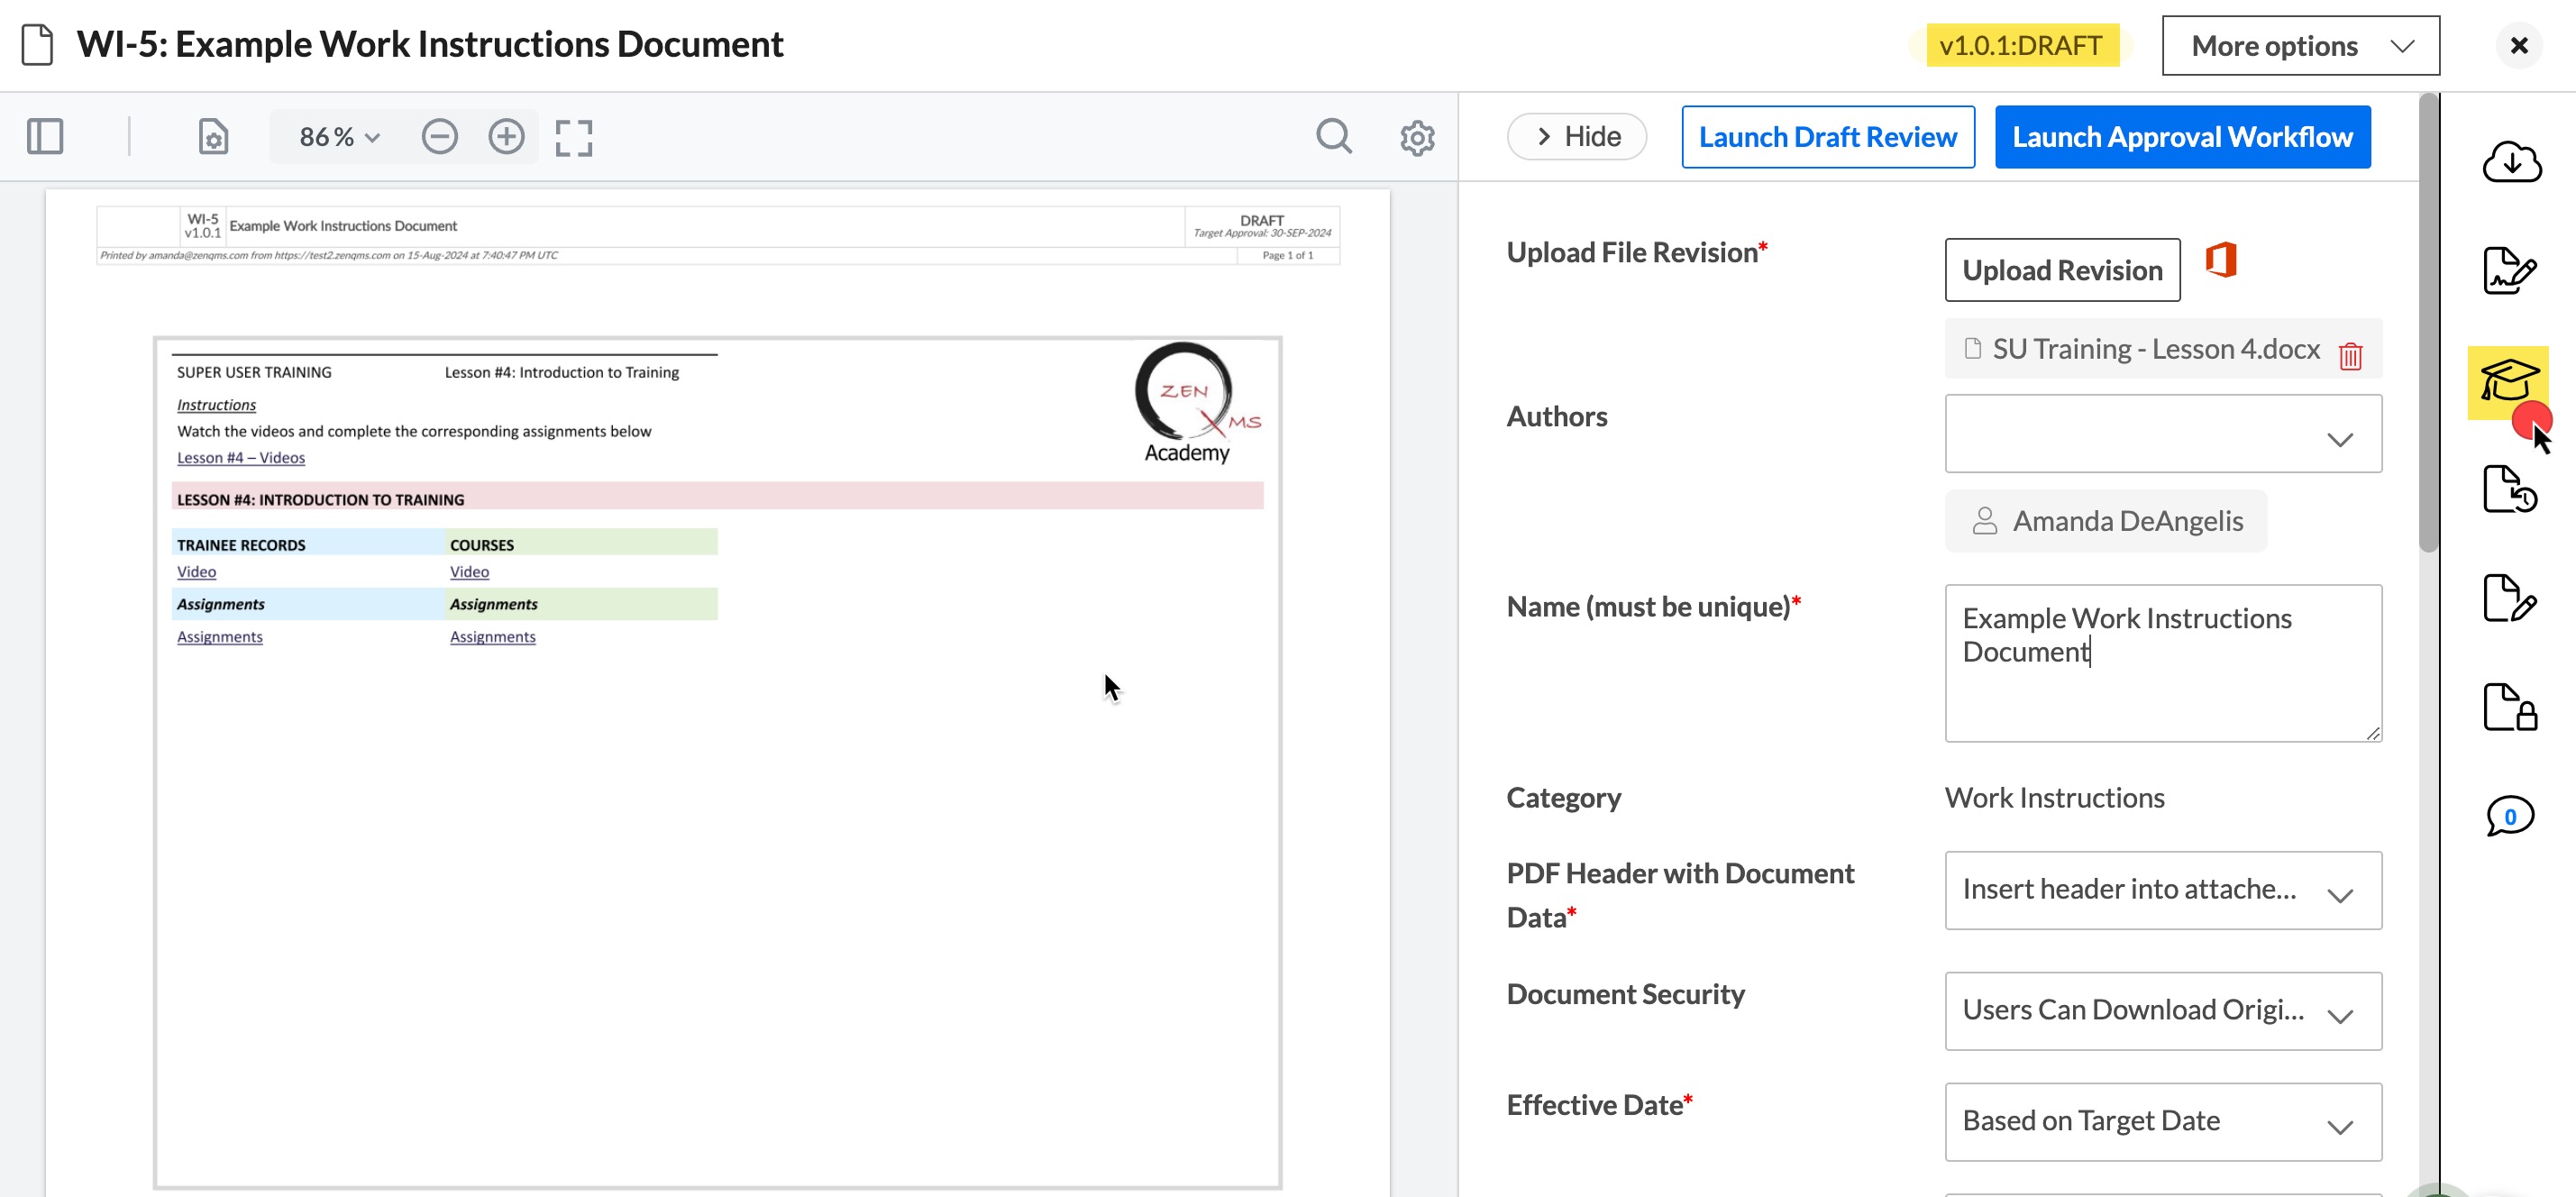Open the Effective Date dropdown
Image resolution: width=2576 pixels, height=1197 pixels.
(2162, 1121)
